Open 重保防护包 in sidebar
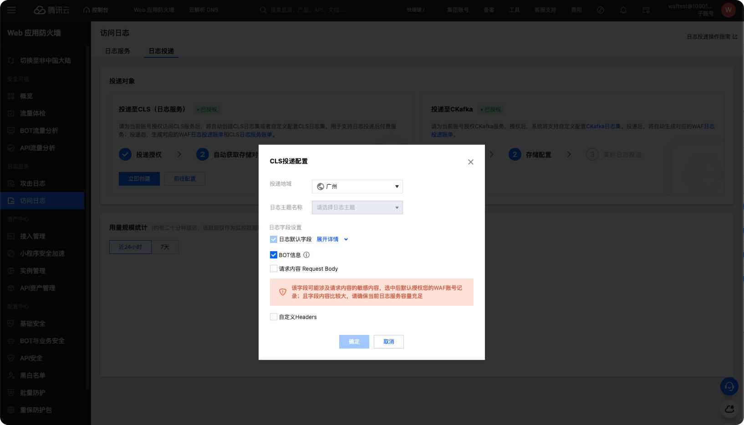 coord(42,410)
